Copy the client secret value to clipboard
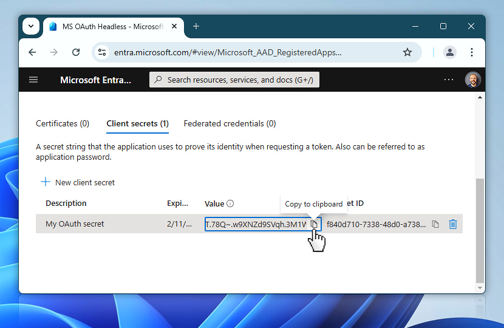 [x=314, y=224]
